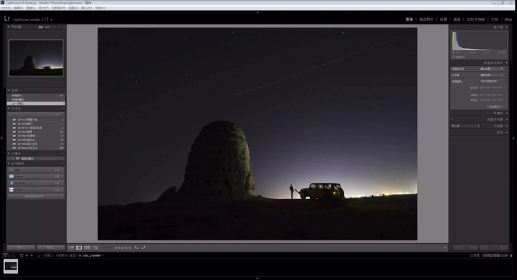The width and height of the screenshot is (517, 280).
Task: Switch to Grid view in toolbar
Action: [x=71, y=248]
